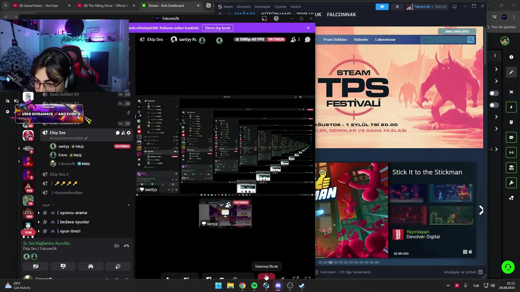The width and height of the screenshot is (520, 292).
Task: Expand the chevron just below the three-dot menu
Action: click(x=496, y=69)
